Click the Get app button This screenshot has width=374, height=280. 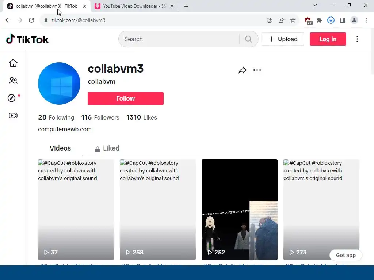click(346, 255)
